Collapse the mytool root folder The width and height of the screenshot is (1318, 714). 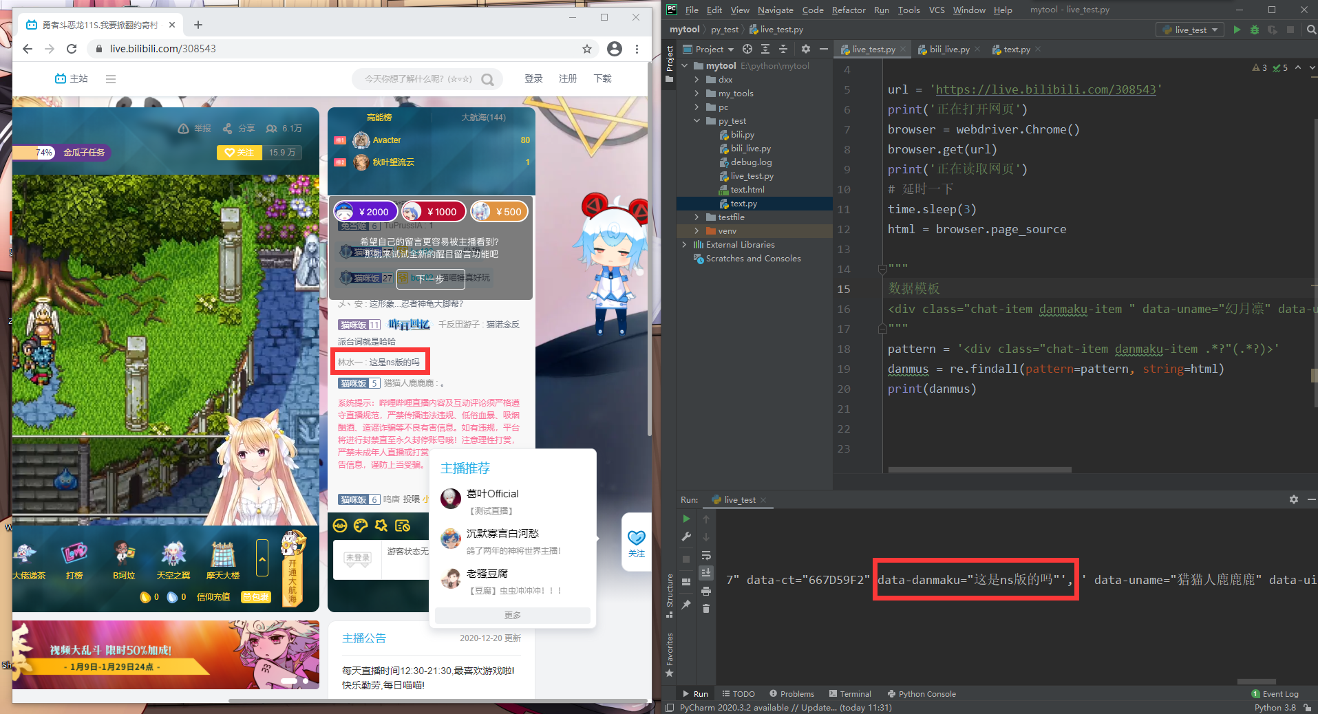685,66
